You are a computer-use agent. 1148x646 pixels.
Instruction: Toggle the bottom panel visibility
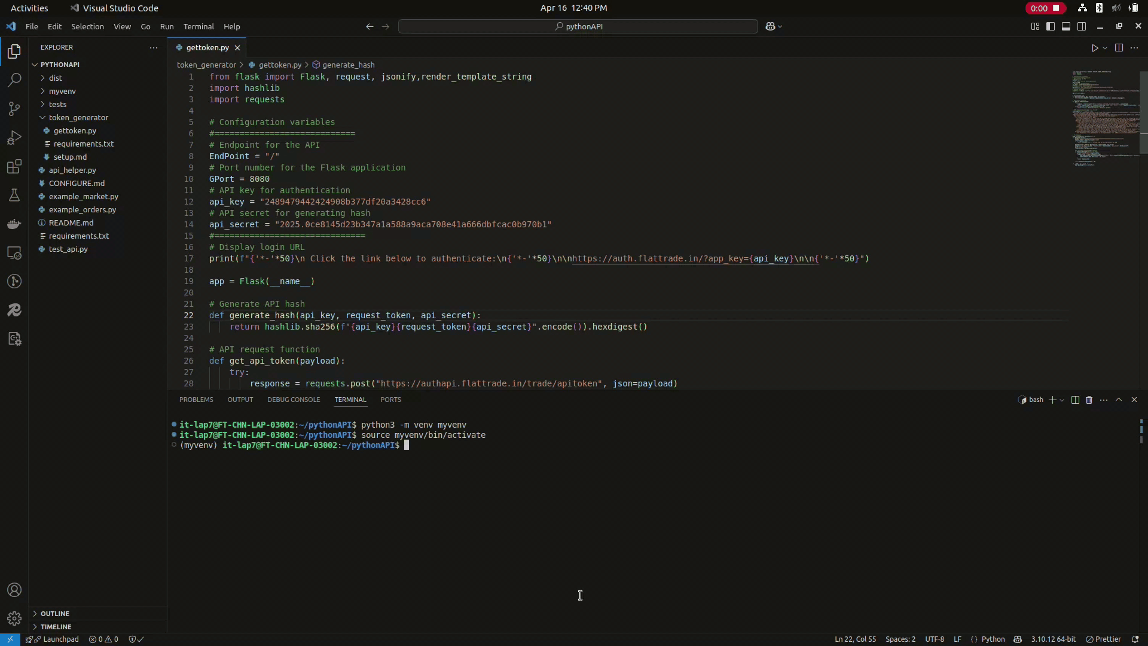coord(1066,26)
